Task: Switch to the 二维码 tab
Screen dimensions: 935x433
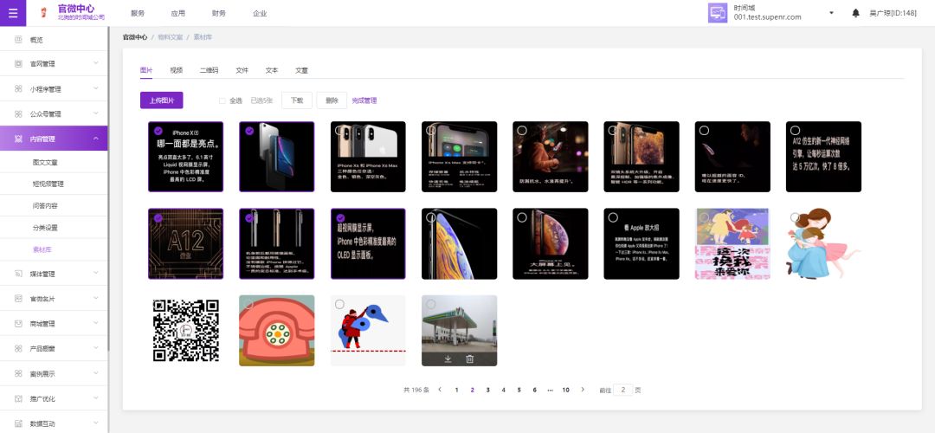Action: [x=209, y=70]
